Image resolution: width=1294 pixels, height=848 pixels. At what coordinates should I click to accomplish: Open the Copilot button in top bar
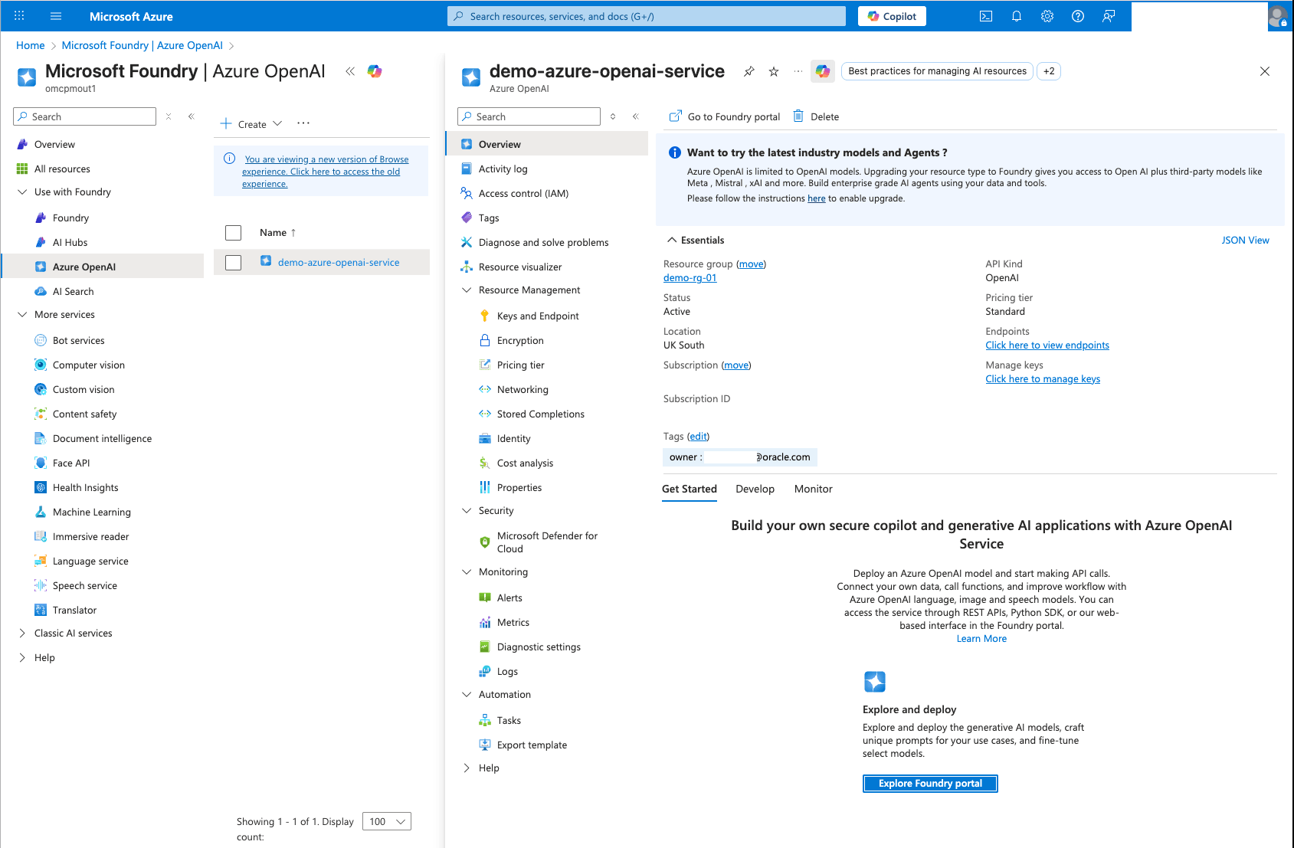click(892, 16)
